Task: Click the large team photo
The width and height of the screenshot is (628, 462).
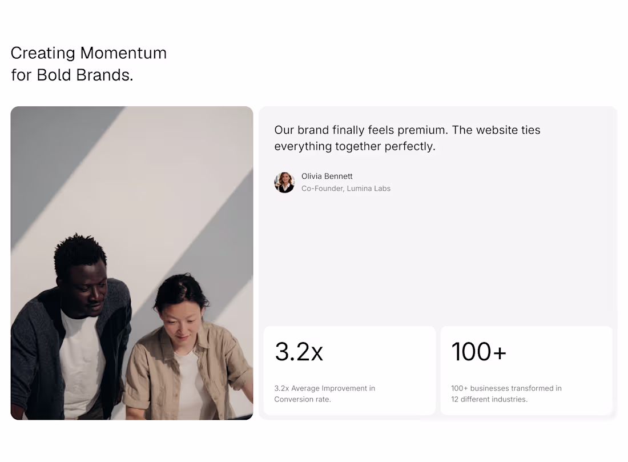Action: point(132,263)
